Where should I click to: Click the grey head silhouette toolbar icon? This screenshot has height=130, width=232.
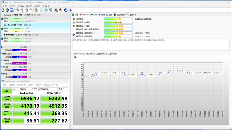(x=36, y=10)
